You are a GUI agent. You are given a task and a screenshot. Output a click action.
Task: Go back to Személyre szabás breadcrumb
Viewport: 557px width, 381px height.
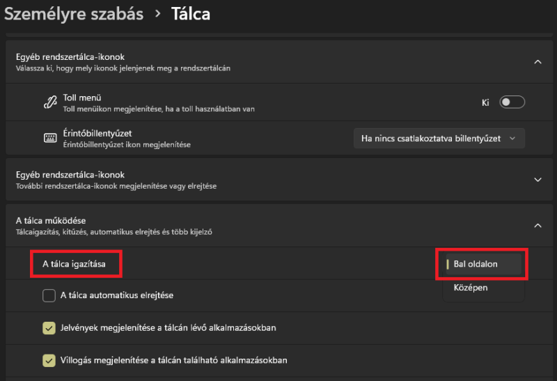click(x=74, y=13)
